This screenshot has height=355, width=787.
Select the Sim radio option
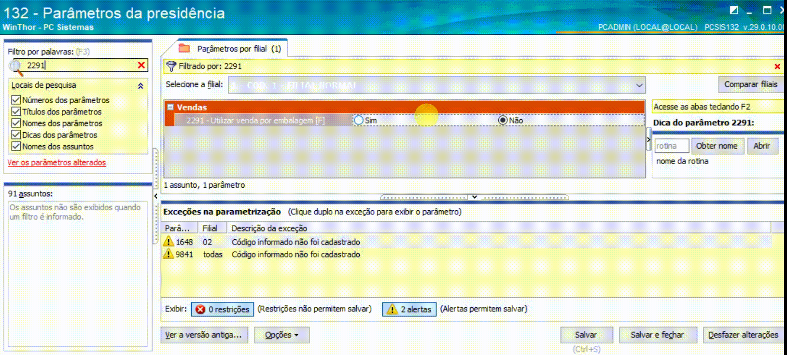click(x=359, y=120)
